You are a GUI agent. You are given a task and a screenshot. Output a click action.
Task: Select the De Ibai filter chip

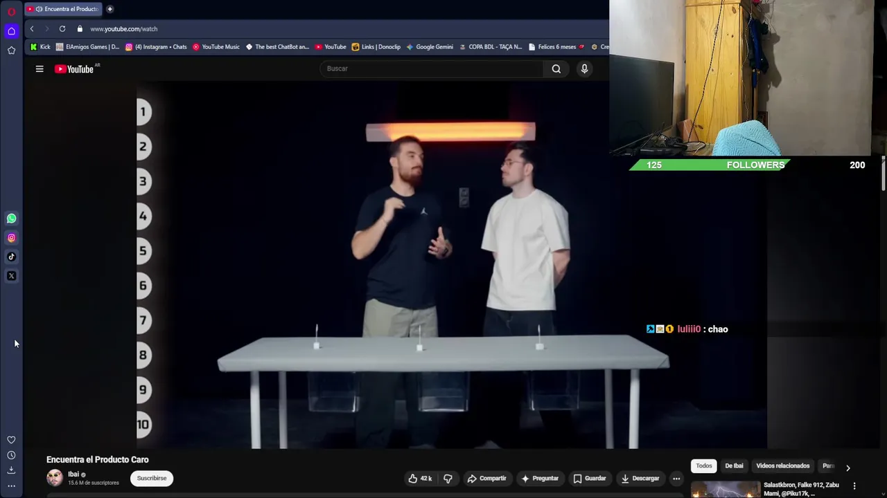click(734, 466)
